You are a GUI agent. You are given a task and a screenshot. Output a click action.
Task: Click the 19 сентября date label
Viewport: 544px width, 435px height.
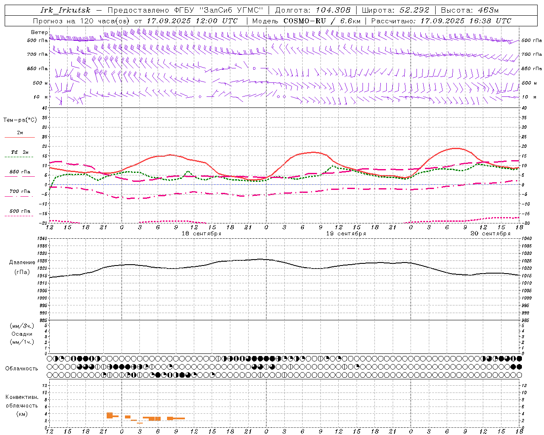click(346, 234)
